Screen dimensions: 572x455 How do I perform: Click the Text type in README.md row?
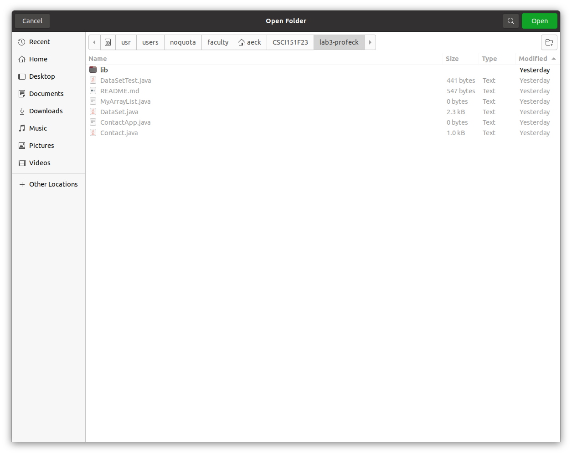point(489,91)
